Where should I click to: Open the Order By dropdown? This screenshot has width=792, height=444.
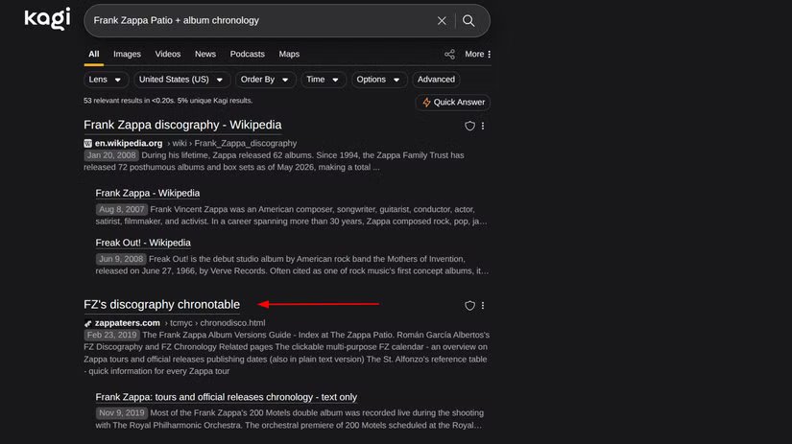(x=265, y=80)
